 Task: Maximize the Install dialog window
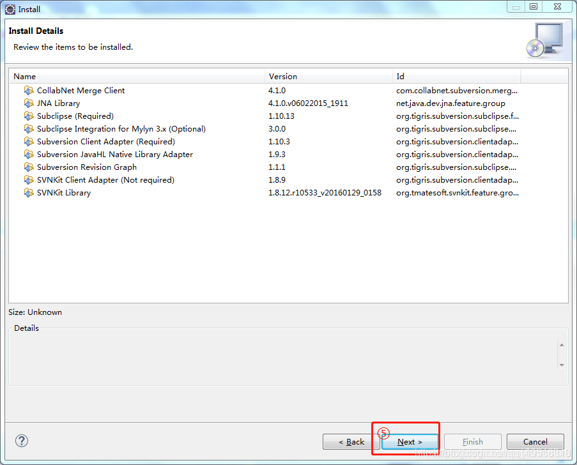[x=533, y=6]
